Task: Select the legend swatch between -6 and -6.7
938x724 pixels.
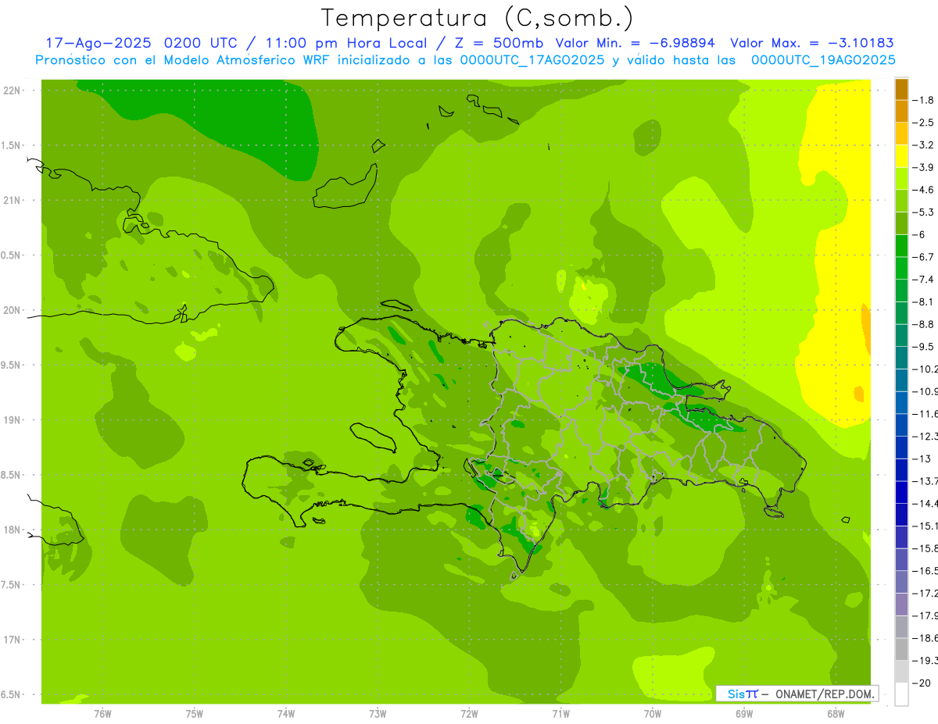Action: click(901, 246)
